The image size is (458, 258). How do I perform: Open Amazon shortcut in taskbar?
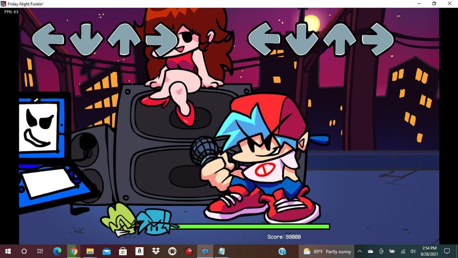140,251
